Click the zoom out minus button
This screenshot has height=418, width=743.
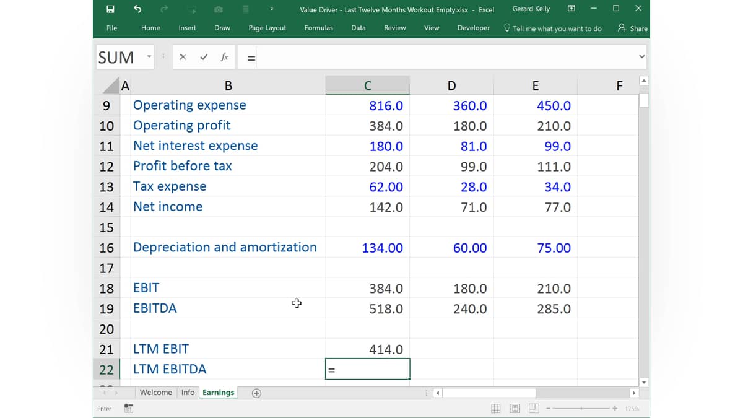click(x=549, y=409)
